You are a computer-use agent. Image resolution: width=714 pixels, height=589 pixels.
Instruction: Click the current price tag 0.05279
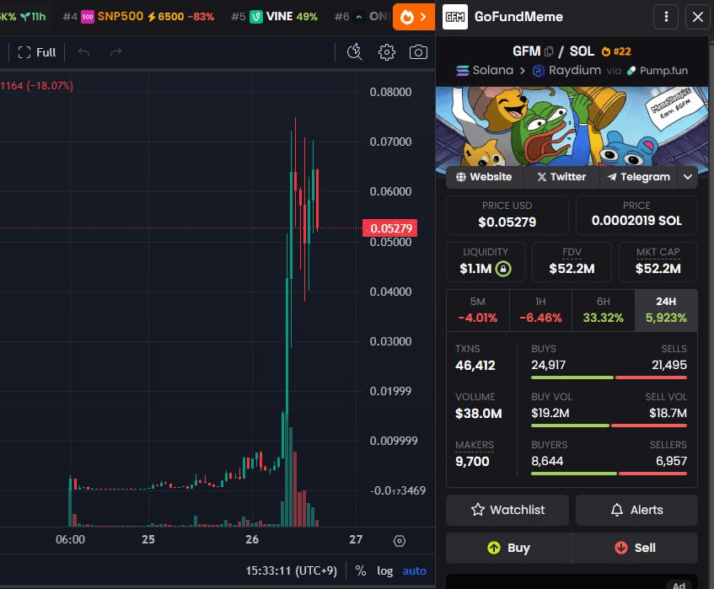click(x=389, y=228)
